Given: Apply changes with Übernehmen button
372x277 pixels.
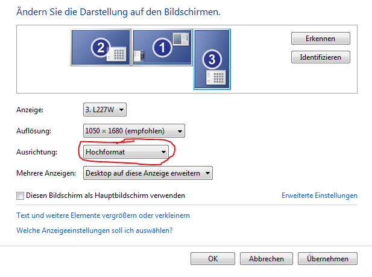Looking at the screenshot, I should point(327,258).
